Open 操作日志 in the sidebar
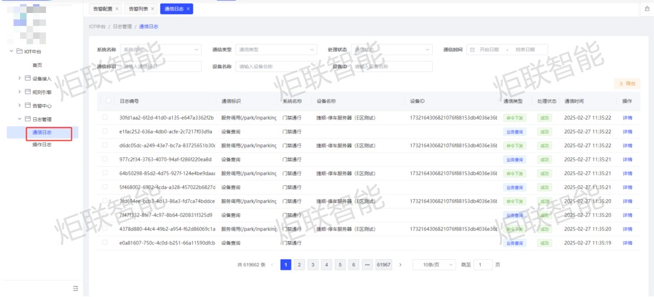The image size is (654, 297). (x=42, y=145)
